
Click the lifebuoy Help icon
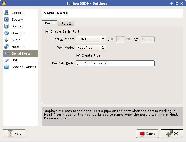[10, 134]
